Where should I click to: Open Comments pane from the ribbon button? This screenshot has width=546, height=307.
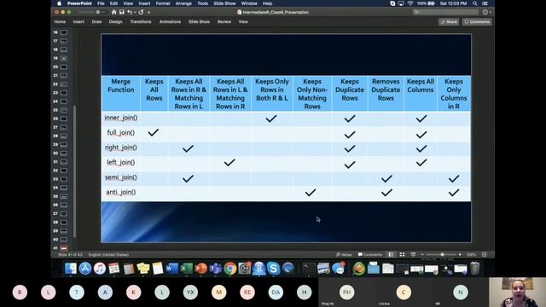[477, 22]
